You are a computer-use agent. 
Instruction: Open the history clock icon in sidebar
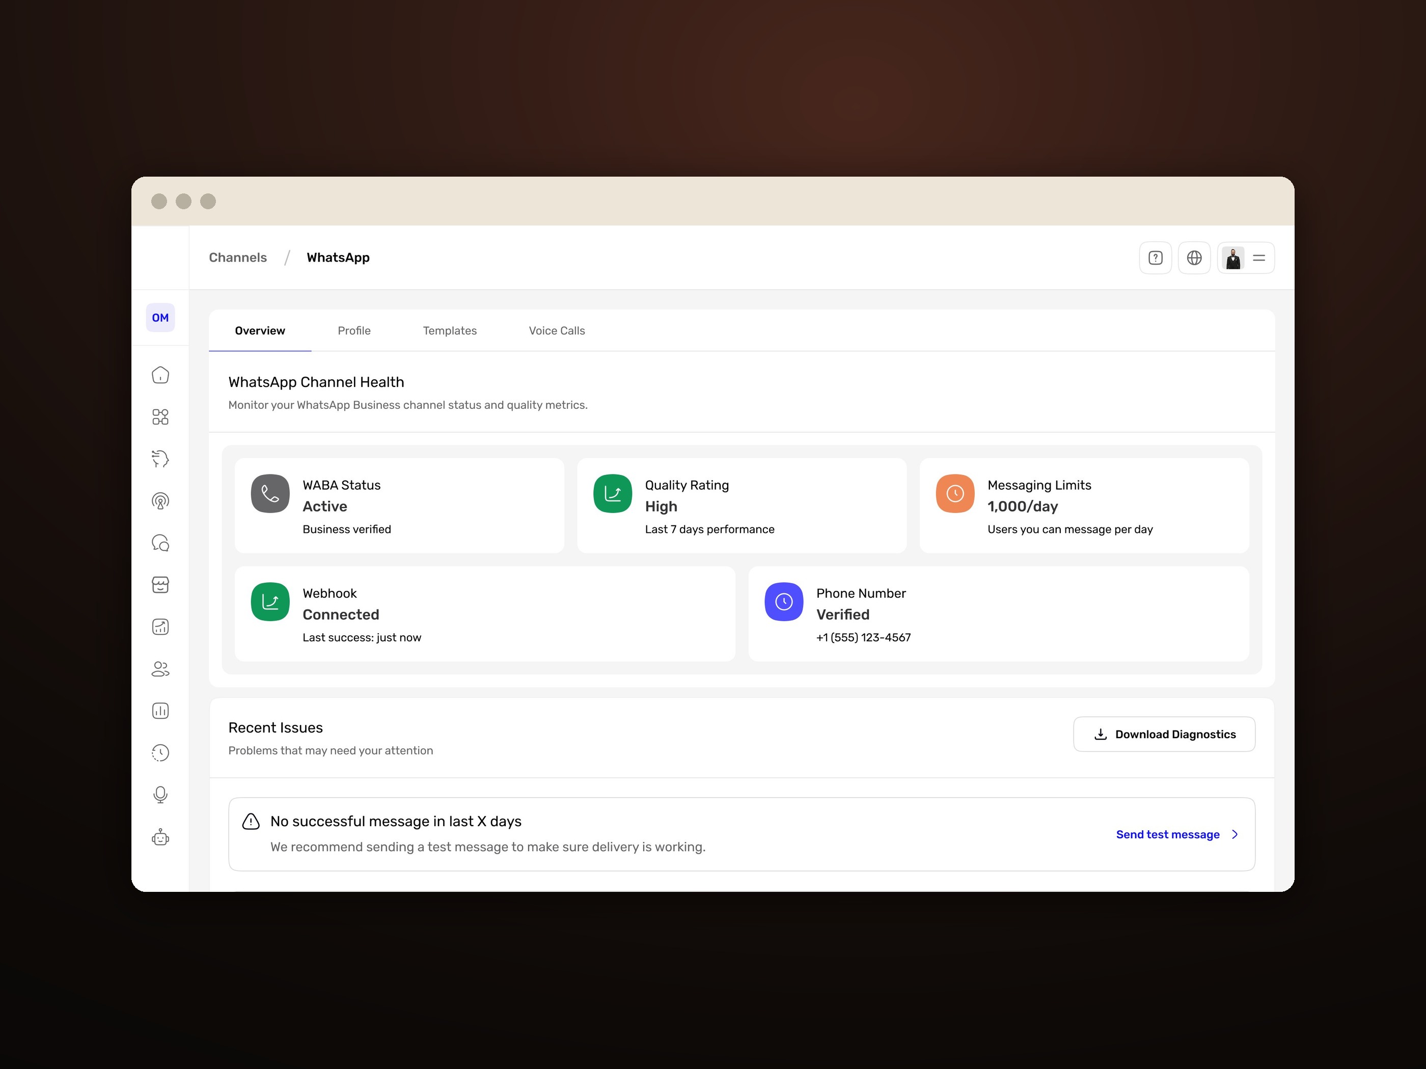[x=160, y=752]
